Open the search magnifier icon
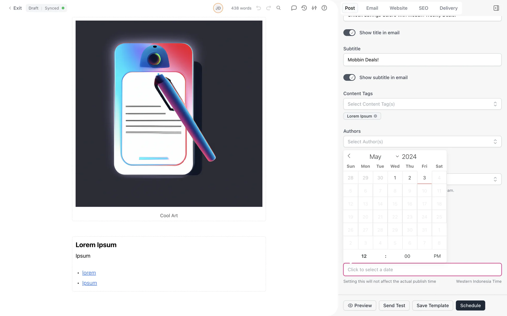507x316 pixels. coord(279,8)
